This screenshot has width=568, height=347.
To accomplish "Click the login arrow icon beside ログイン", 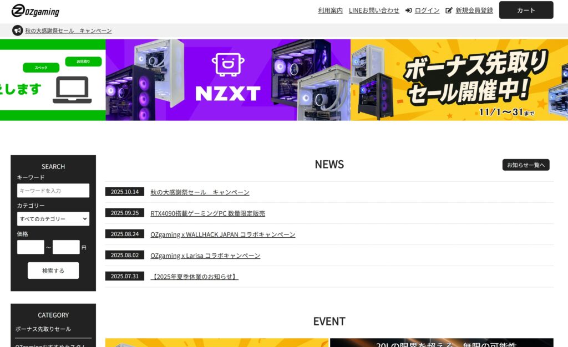I will 408,10.
